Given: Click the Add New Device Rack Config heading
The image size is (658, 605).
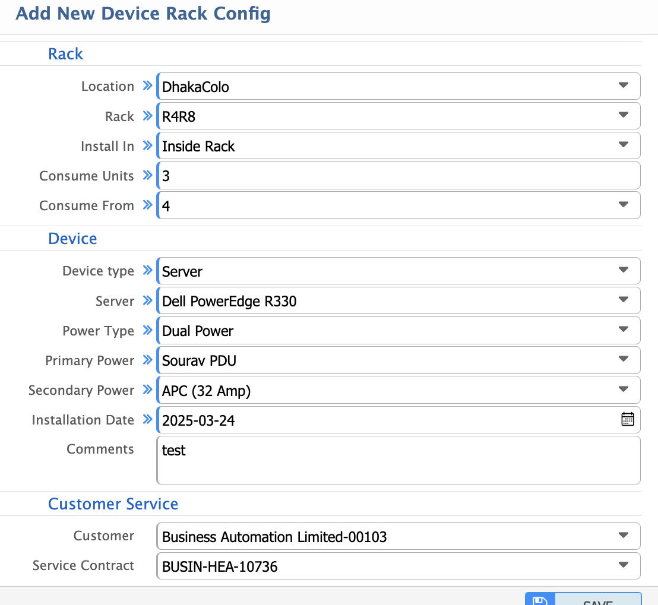Looking at the screenshot, I should coord(143,14).
